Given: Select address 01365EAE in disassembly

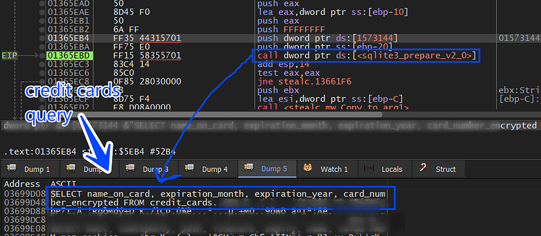Looking at the screenshot, I should point(69,12).
